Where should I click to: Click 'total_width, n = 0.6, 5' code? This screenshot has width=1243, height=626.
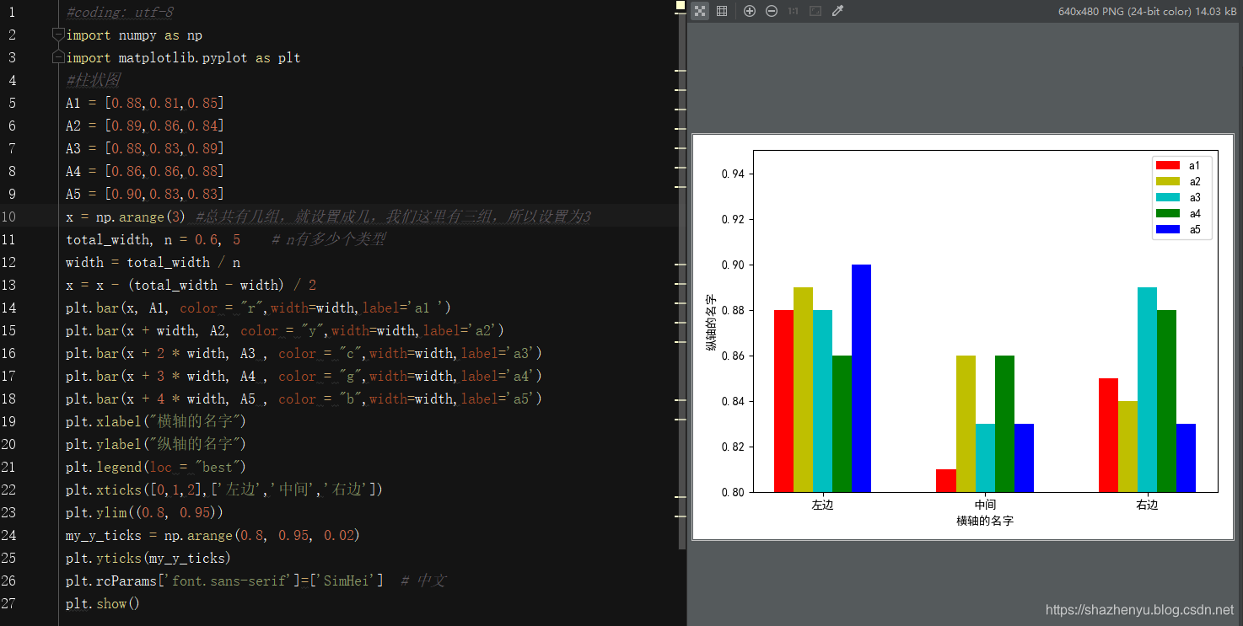pos(153,239)
